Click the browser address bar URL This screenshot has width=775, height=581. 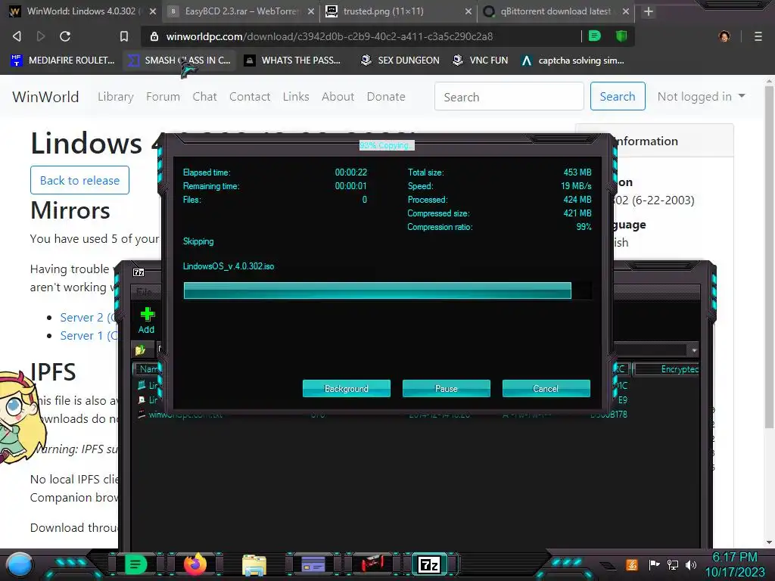(x=329, y=36)
